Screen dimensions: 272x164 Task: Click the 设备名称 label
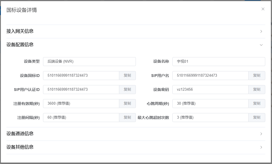pos(161,62)
